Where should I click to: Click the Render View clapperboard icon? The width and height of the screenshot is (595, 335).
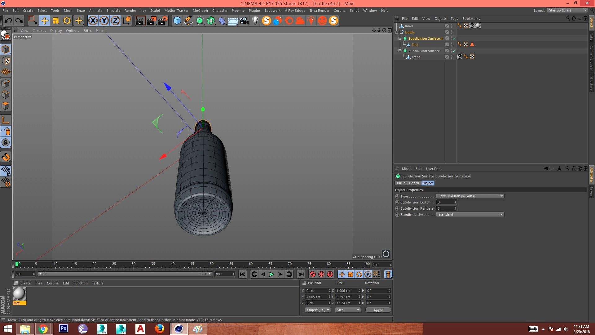coord(140,21)
